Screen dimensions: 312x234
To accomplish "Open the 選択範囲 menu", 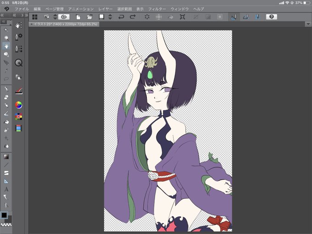I will [124, 9].
